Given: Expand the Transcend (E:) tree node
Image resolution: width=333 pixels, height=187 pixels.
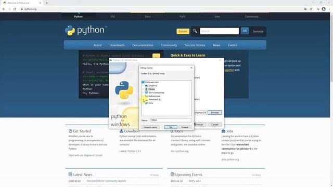Looking at the screenshot, I should (143, 99).
